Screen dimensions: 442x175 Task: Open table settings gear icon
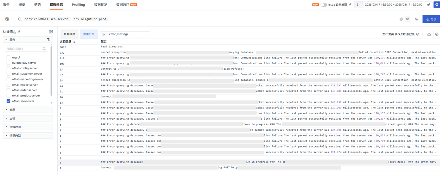pos(437,34)
